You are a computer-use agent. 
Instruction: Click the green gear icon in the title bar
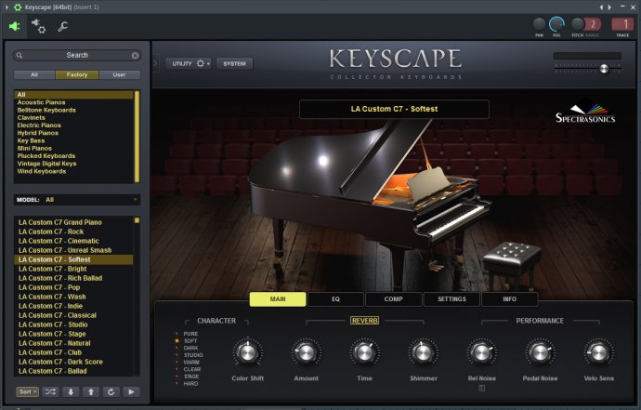(x=18, y=7)
